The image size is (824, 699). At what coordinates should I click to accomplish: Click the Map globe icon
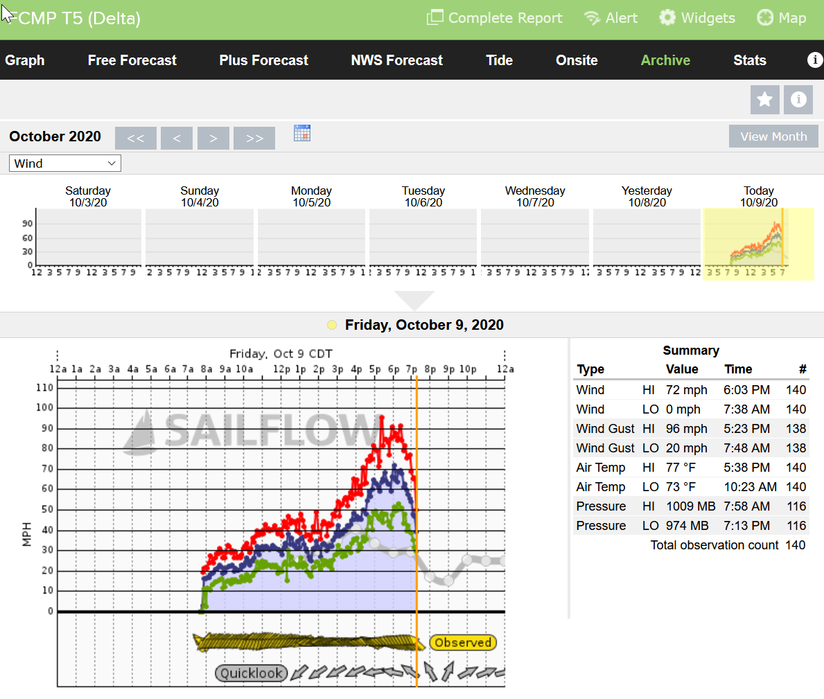click(x=765, y=18)
